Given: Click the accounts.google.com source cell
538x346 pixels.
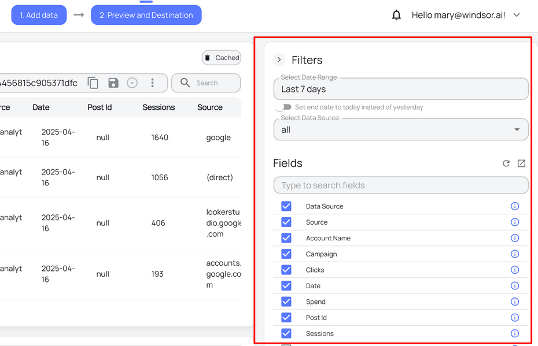Looking at the screenshot, I should click(x=223, y=274).
